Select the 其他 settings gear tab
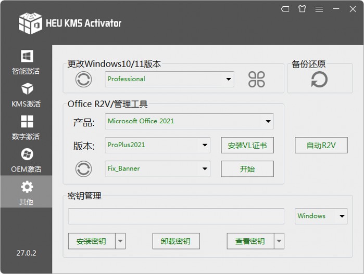This screenshot has height=274, width=364. coord(26,191)
